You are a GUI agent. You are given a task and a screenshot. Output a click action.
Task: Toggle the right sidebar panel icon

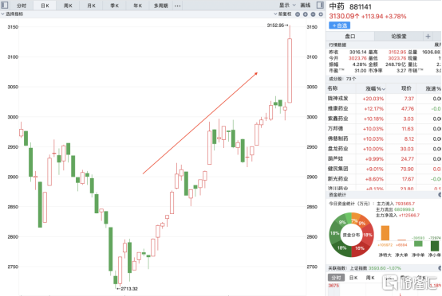[x=320, y=5]
